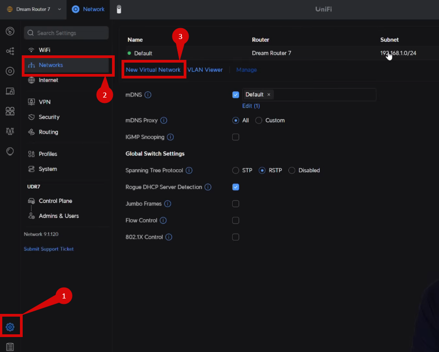
Task: Open the ports grid icon in rail
Action: [10, 111]
